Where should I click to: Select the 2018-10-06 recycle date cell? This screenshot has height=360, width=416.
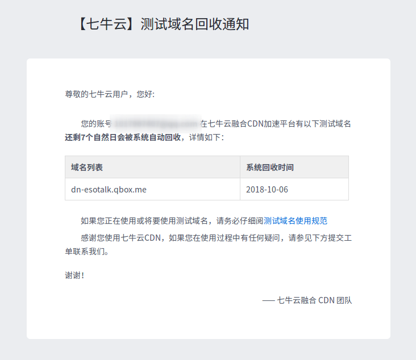pyautogui.click(x=294, y=189)
